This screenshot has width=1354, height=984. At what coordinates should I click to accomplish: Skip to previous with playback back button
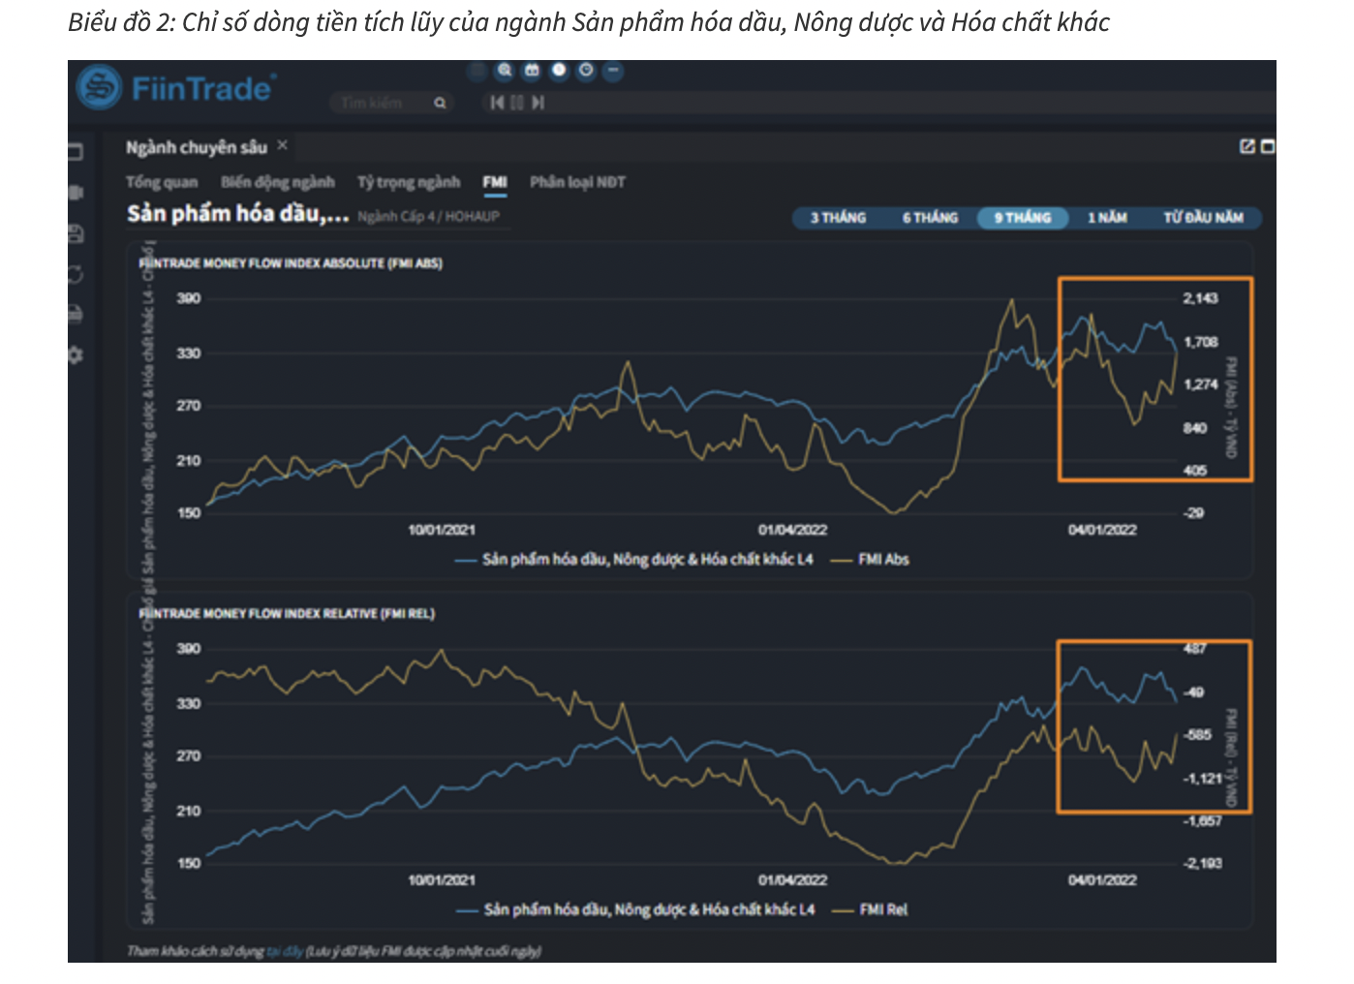point(497,103)
